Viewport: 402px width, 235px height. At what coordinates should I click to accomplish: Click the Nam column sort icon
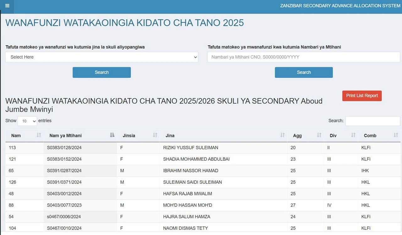point(39,135)
